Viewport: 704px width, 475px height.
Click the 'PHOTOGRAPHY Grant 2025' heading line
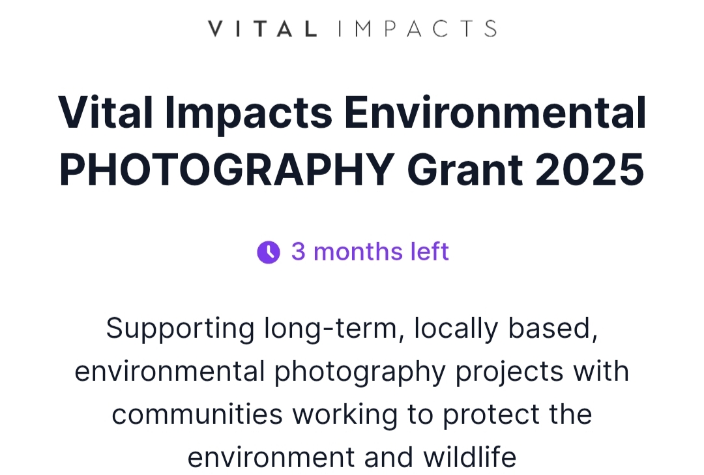point(352,170)
